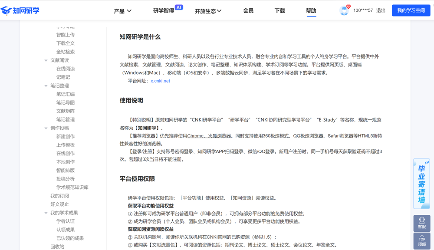Select 本地创作 in the sidebar
Screen dimensions: 434x250
(x=66, y=162)
